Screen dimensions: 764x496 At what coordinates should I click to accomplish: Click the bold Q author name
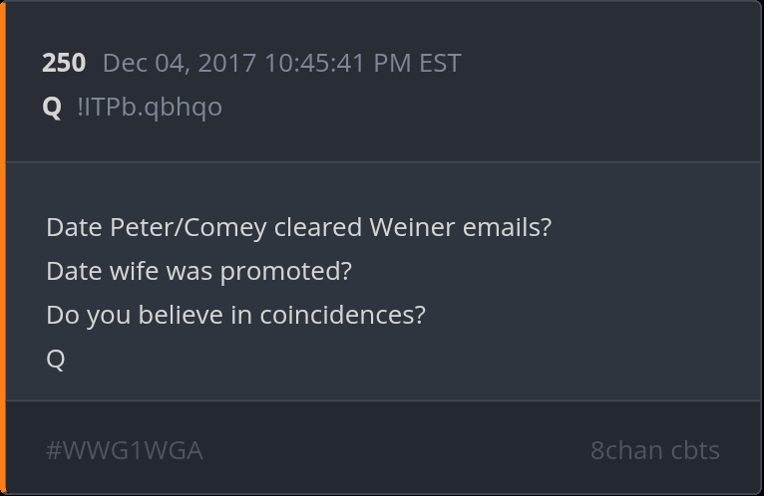coord(53,107)
